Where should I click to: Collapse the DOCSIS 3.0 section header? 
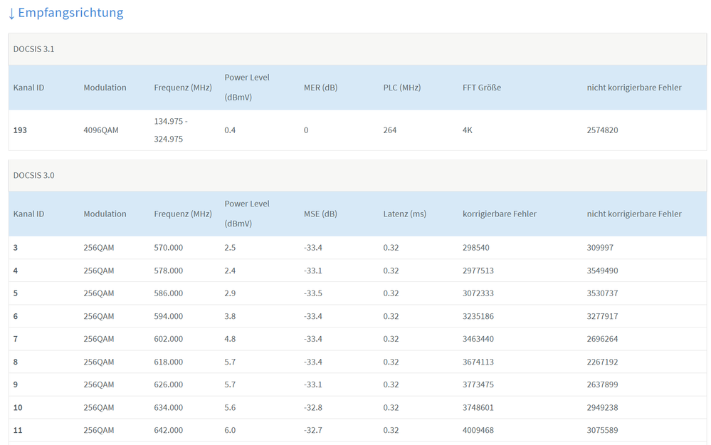pos(34,175)
